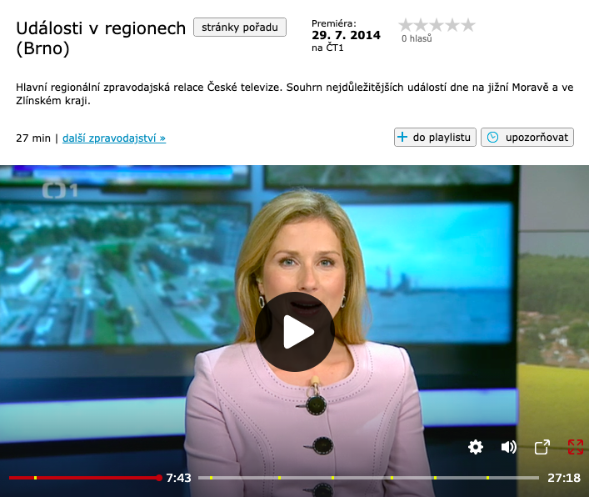Click total duration 27:18 label
Viewport: 589px width, 497px height.
(x=564, y=478)
